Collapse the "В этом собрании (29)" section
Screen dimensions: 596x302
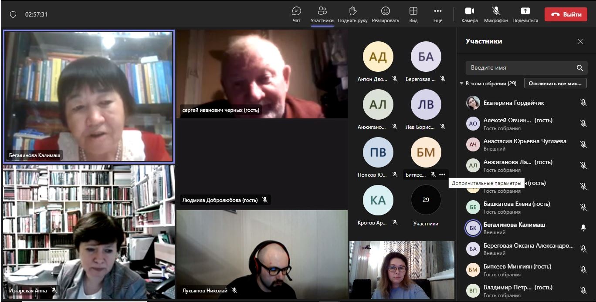[462, 84]
